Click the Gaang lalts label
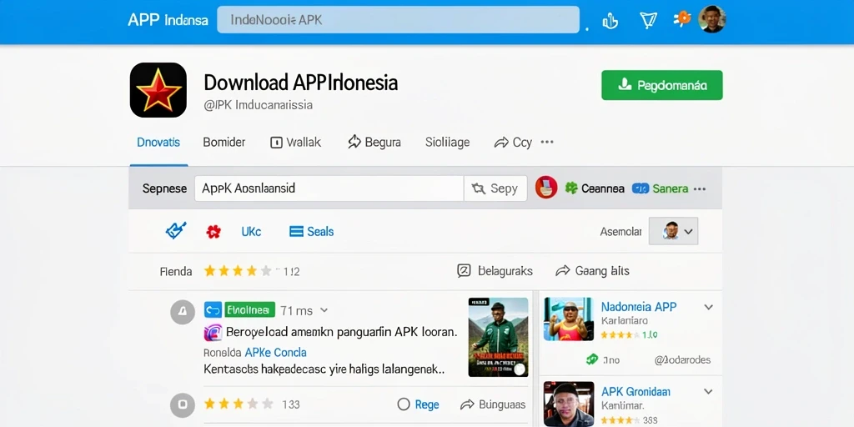The height and width of the screenshot is (427, 854). tap(602, 271)
